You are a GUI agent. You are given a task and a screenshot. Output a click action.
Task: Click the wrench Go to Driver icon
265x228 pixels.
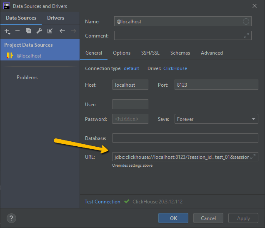pyautogui.click(x=39, y=31)
